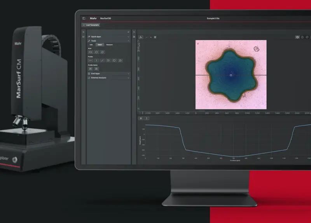
Task: Click the Eval Apps section label
Action: [x=95, y=74]
